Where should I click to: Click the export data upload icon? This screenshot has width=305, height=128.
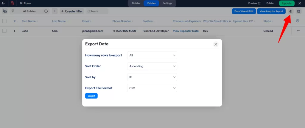tap(291, 11)
